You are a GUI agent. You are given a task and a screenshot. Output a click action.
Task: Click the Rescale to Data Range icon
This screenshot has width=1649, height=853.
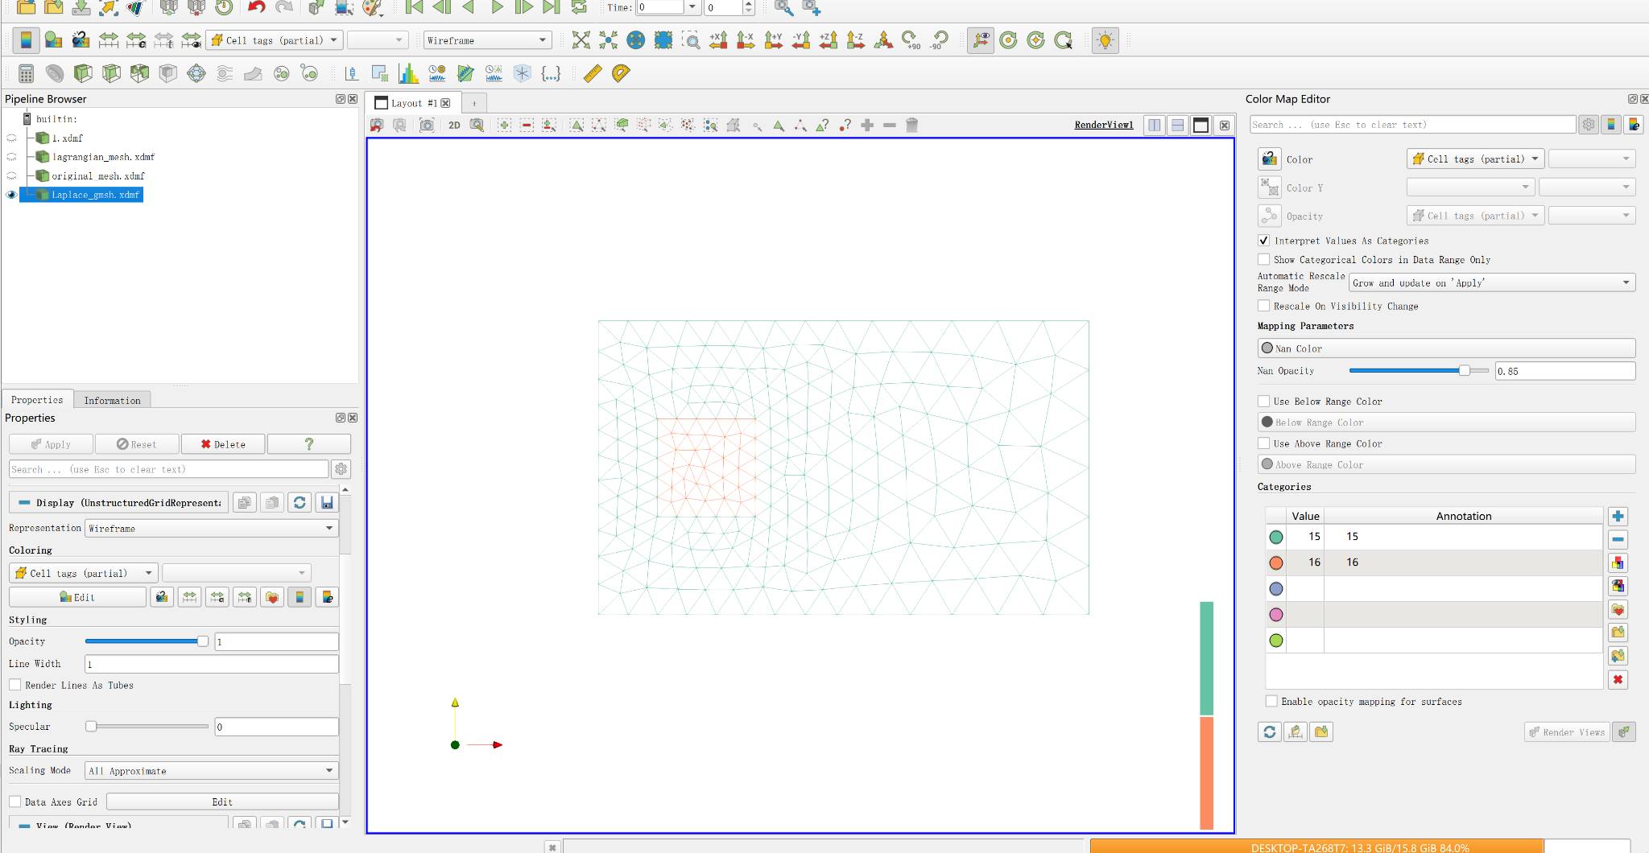coord(108,40)
